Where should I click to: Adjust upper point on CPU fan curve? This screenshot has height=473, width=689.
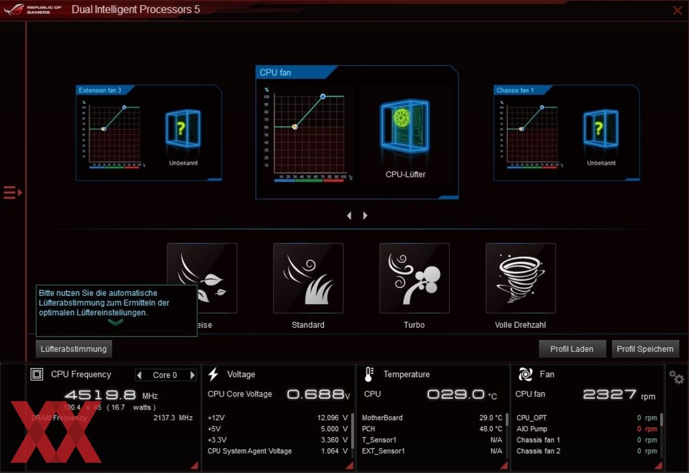pos(323,96)
